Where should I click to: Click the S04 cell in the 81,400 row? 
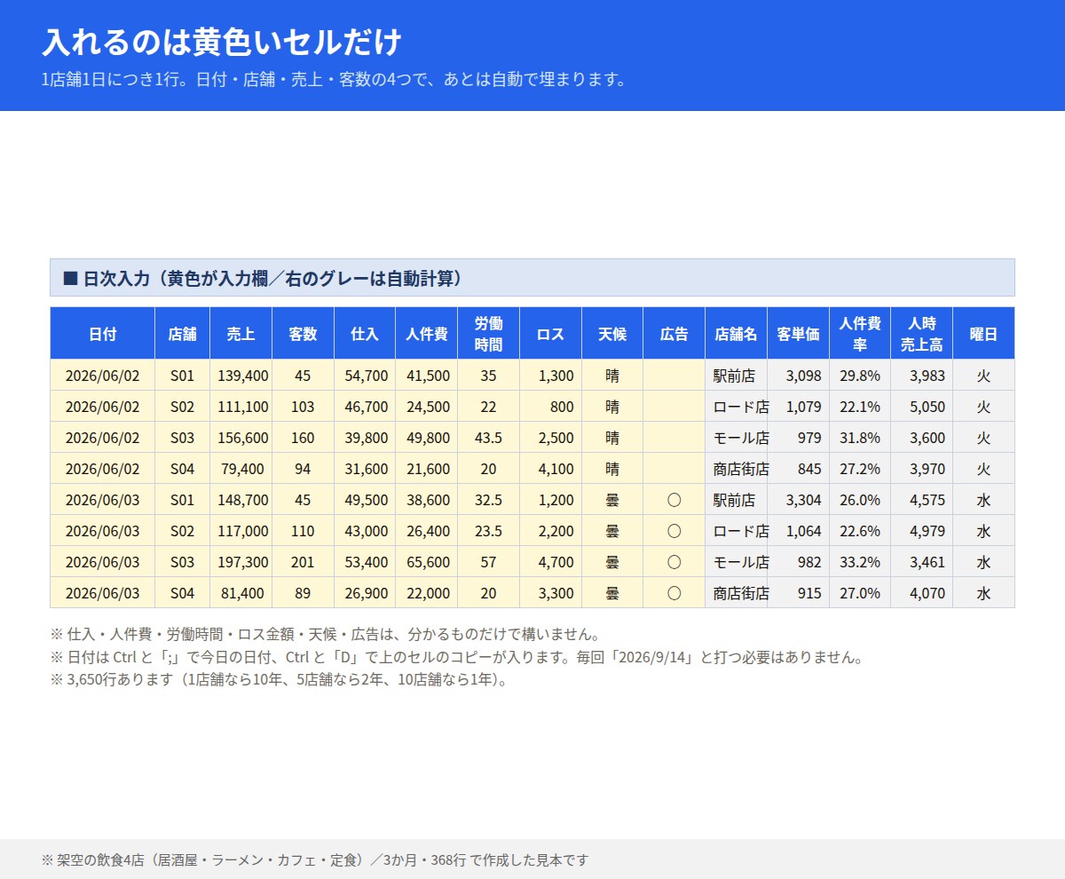click(x=182, y=593)
